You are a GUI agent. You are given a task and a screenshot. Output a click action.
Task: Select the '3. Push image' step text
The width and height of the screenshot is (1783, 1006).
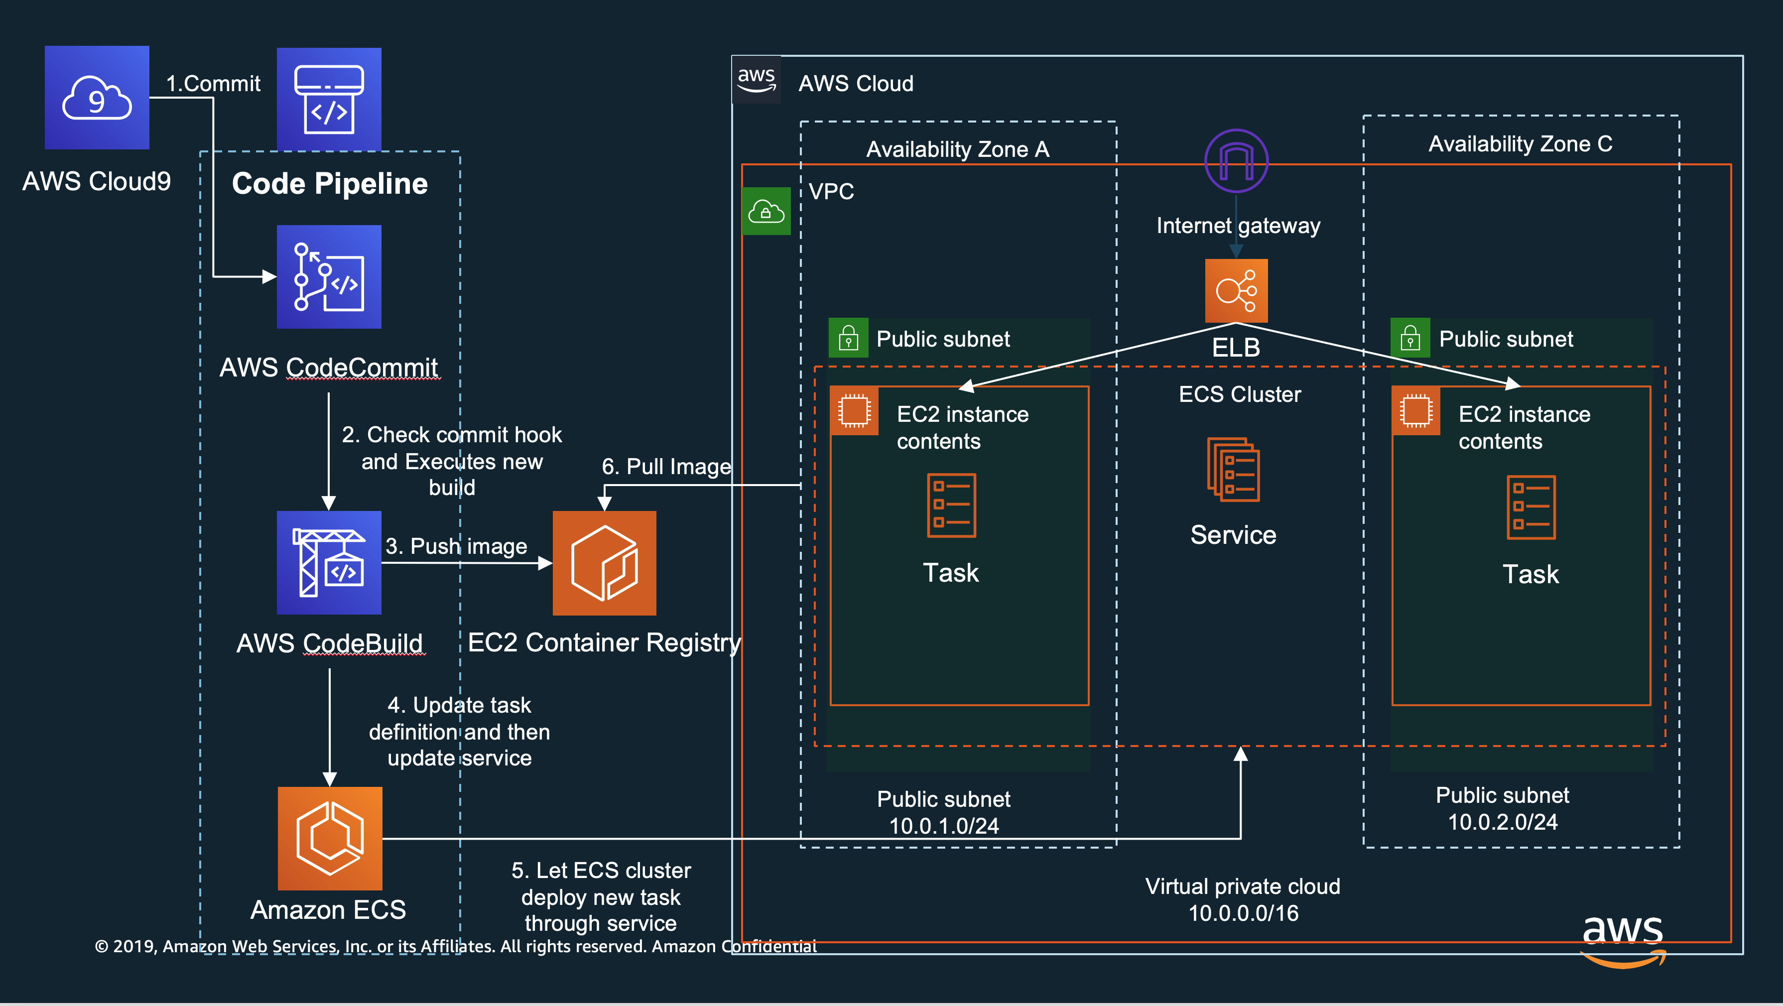[456, 546]
